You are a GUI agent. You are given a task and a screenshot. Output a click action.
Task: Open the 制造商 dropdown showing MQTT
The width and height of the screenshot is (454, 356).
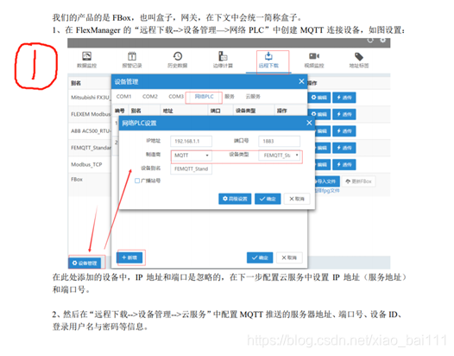[x=191, y=156]
